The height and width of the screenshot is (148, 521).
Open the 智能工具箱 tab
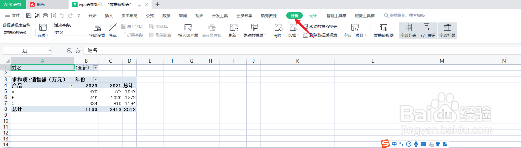click(x=336, y=15)
